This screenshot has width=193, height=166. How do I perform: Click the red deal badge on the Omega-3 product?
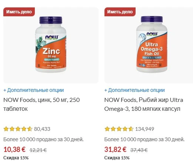click(120, 12)
